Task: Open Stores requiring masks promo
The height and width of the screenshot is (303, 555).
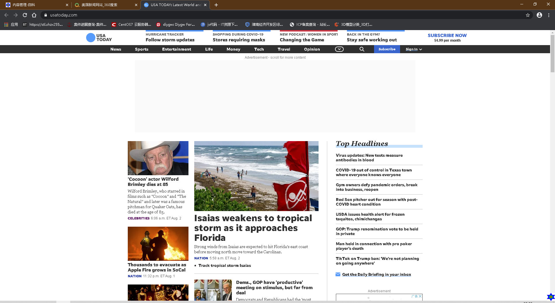Action: click(241, 37)
